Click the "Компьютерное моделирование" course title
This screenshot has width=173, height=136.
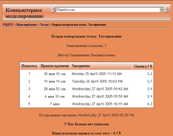coord(25,13)
